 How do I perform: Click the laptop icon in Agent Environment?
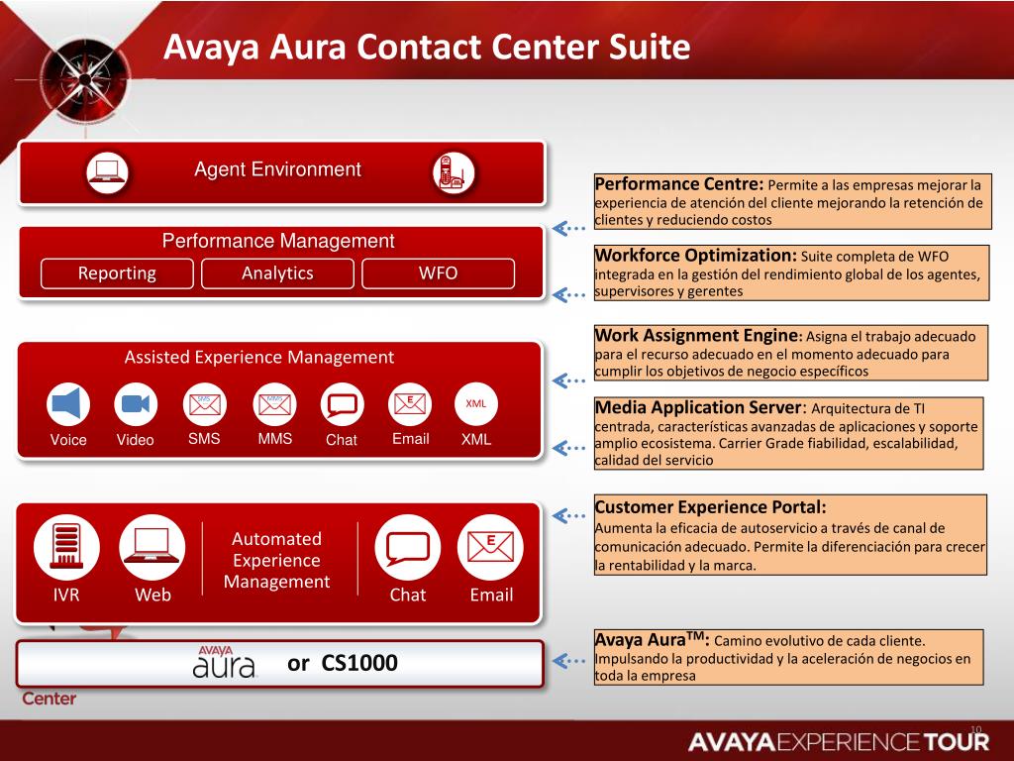[107, 172]
